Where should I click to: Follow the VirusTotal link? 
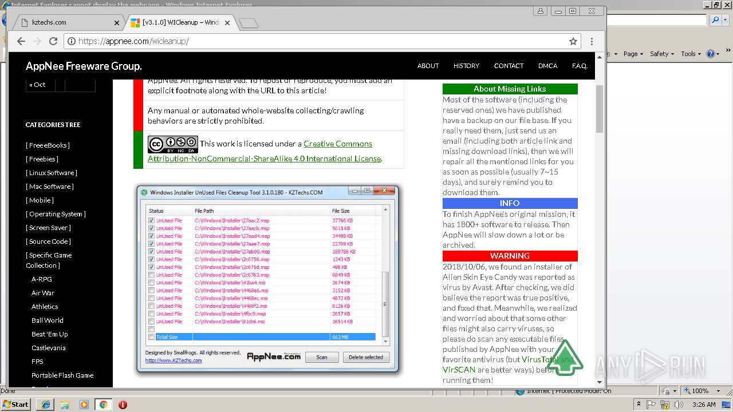tap(539, 359)
